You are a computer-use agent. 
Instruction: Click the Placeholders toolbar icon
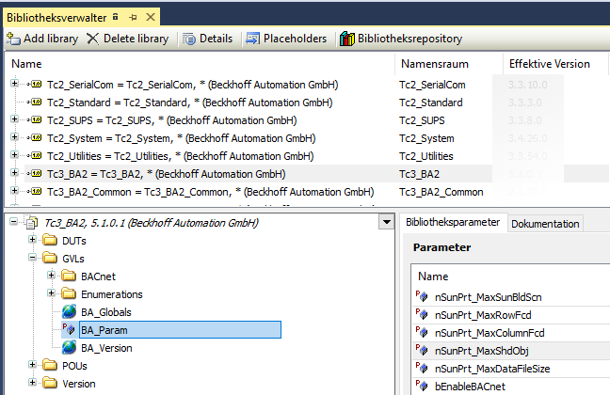253,39
